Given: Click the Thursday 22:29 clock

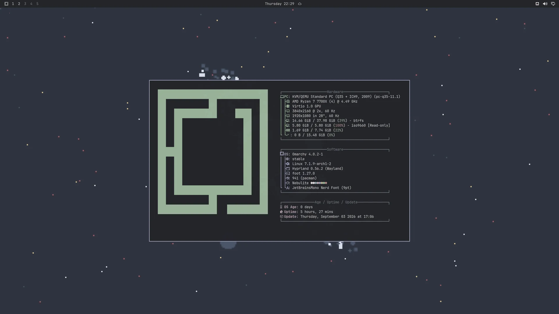Looking at the screenshot, I should tap(279, 4).
